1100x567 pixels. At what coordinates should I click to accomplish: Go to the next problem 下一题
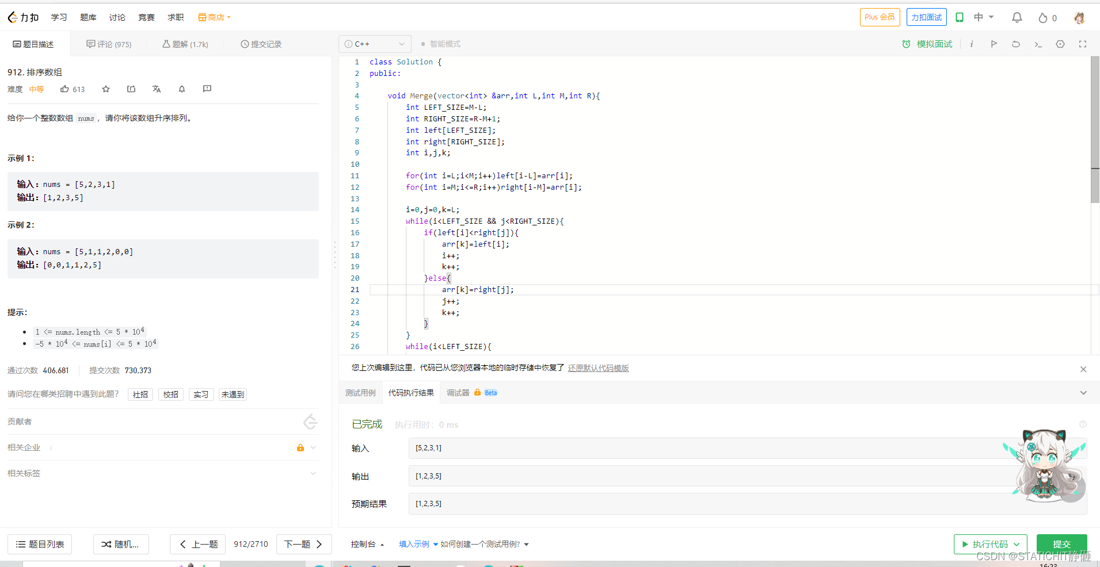tap(303, 544)
